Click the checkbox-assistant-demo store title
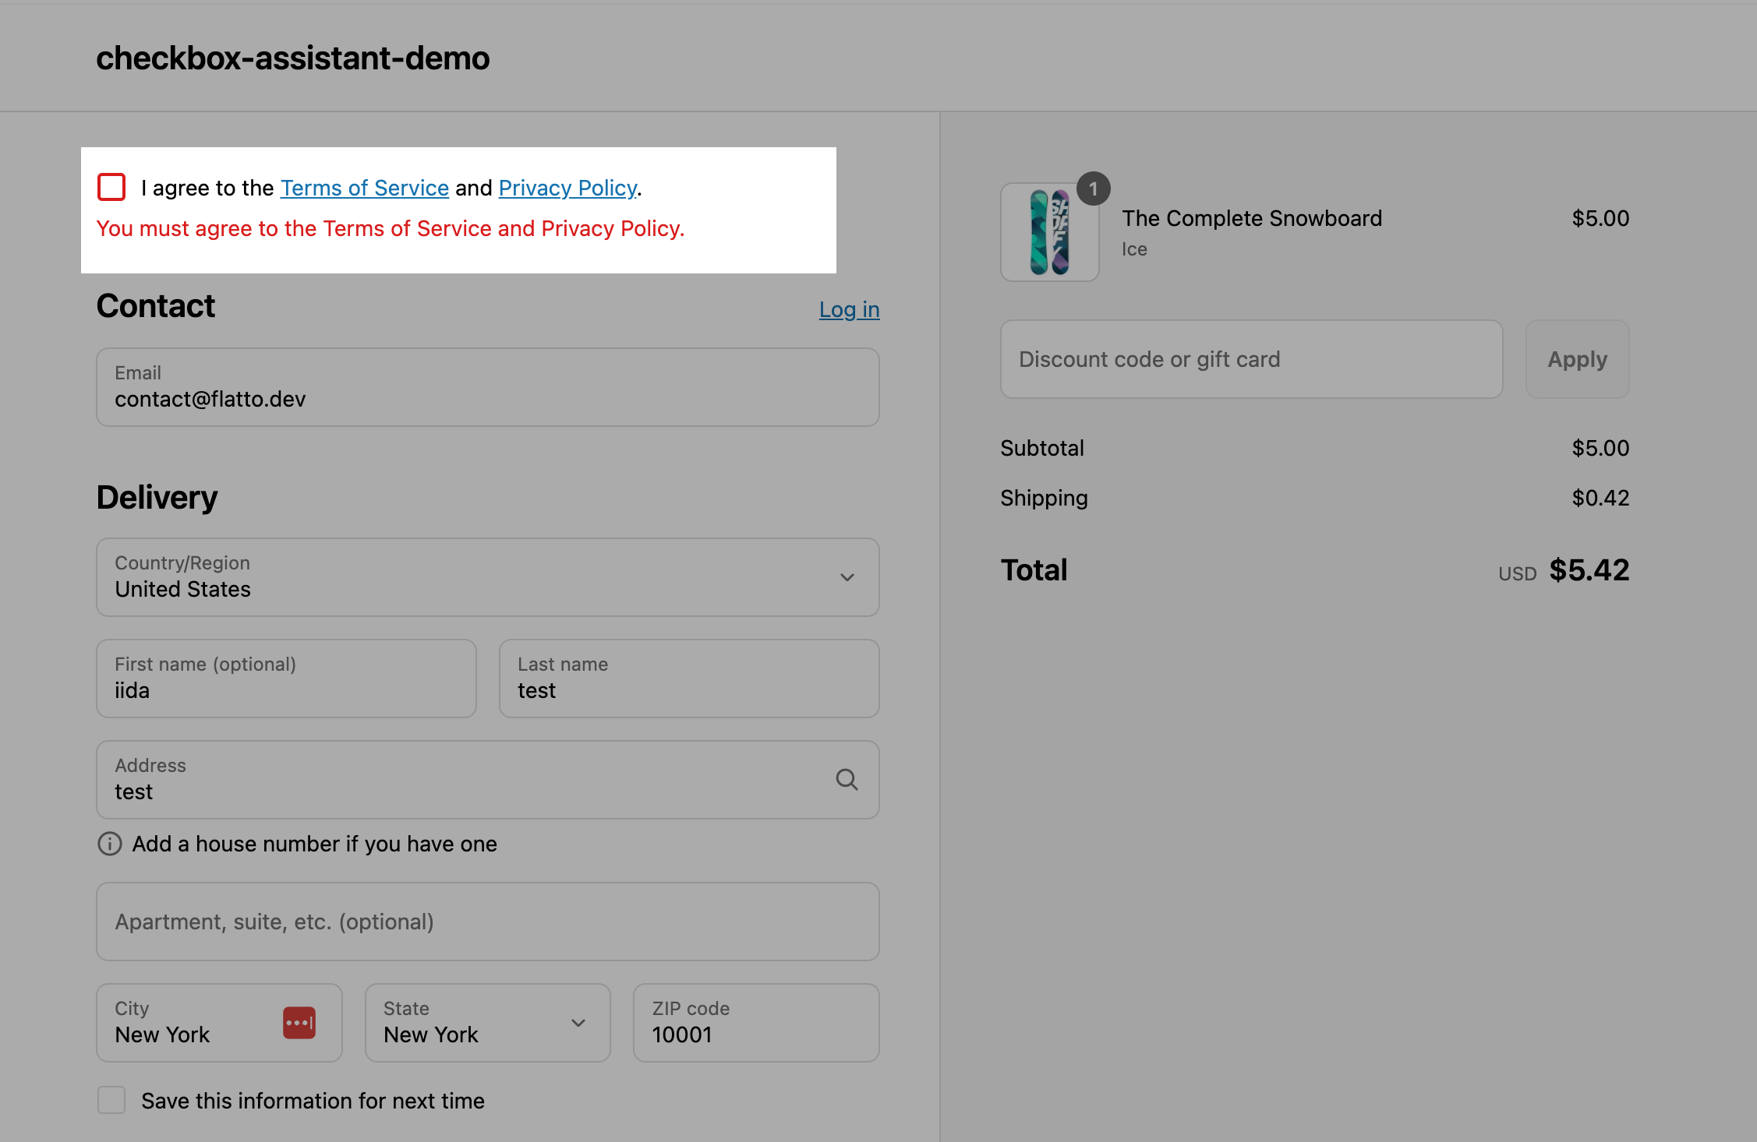The image size is (1757, 1142). [x=292, y=58]
